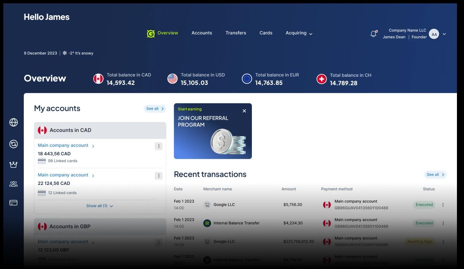Go to the Cards tab

tap(266, 33)
